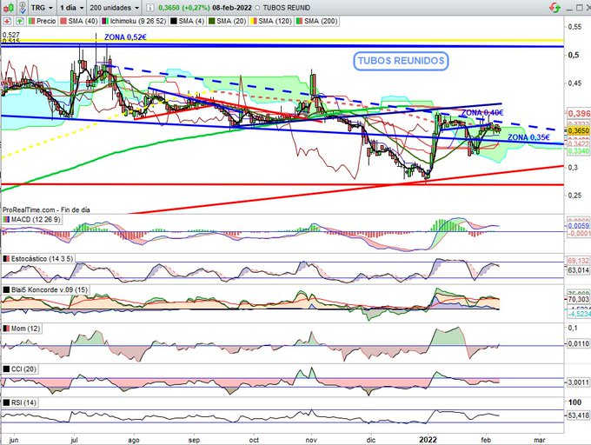Click the Ichimoku (9 26 52) label
Screen dimensions: 591x445
tap(134, 21)
